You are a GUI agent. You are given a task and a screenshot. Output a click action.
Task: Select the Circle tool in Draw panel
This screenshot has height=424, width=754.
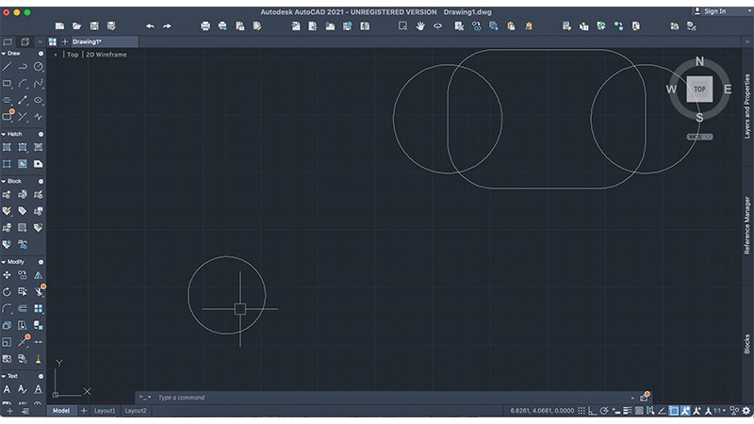39,67
